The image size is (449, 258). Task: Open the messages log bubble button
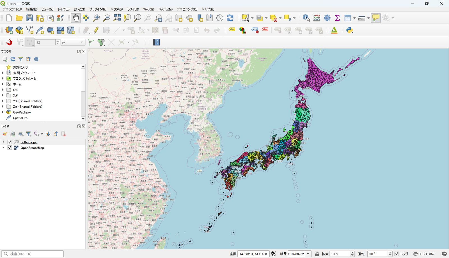pyautogui.click(x=444, y=254)
